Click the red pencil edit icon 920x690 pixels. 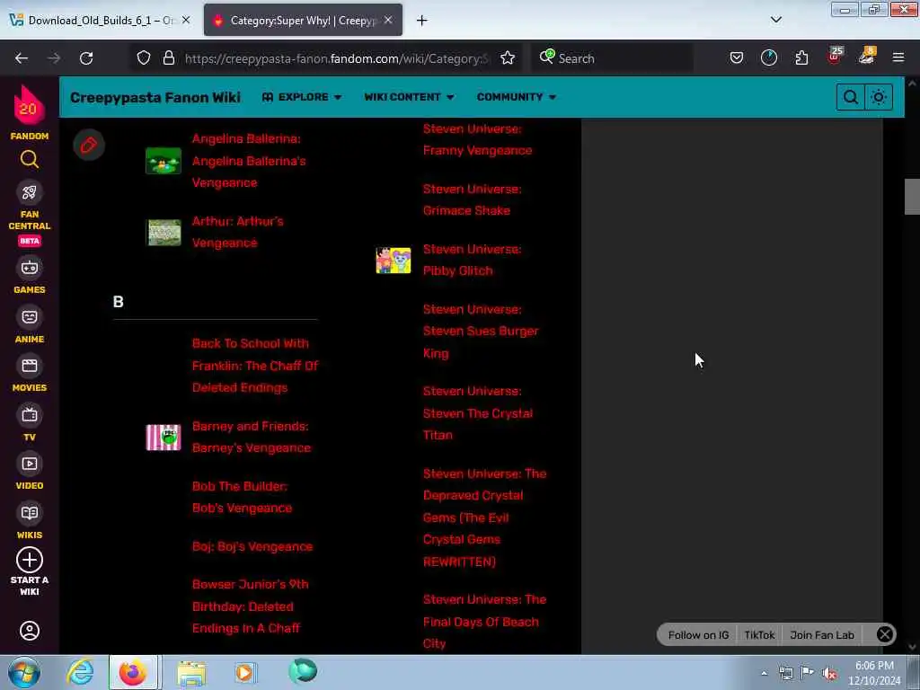point(89,145)
